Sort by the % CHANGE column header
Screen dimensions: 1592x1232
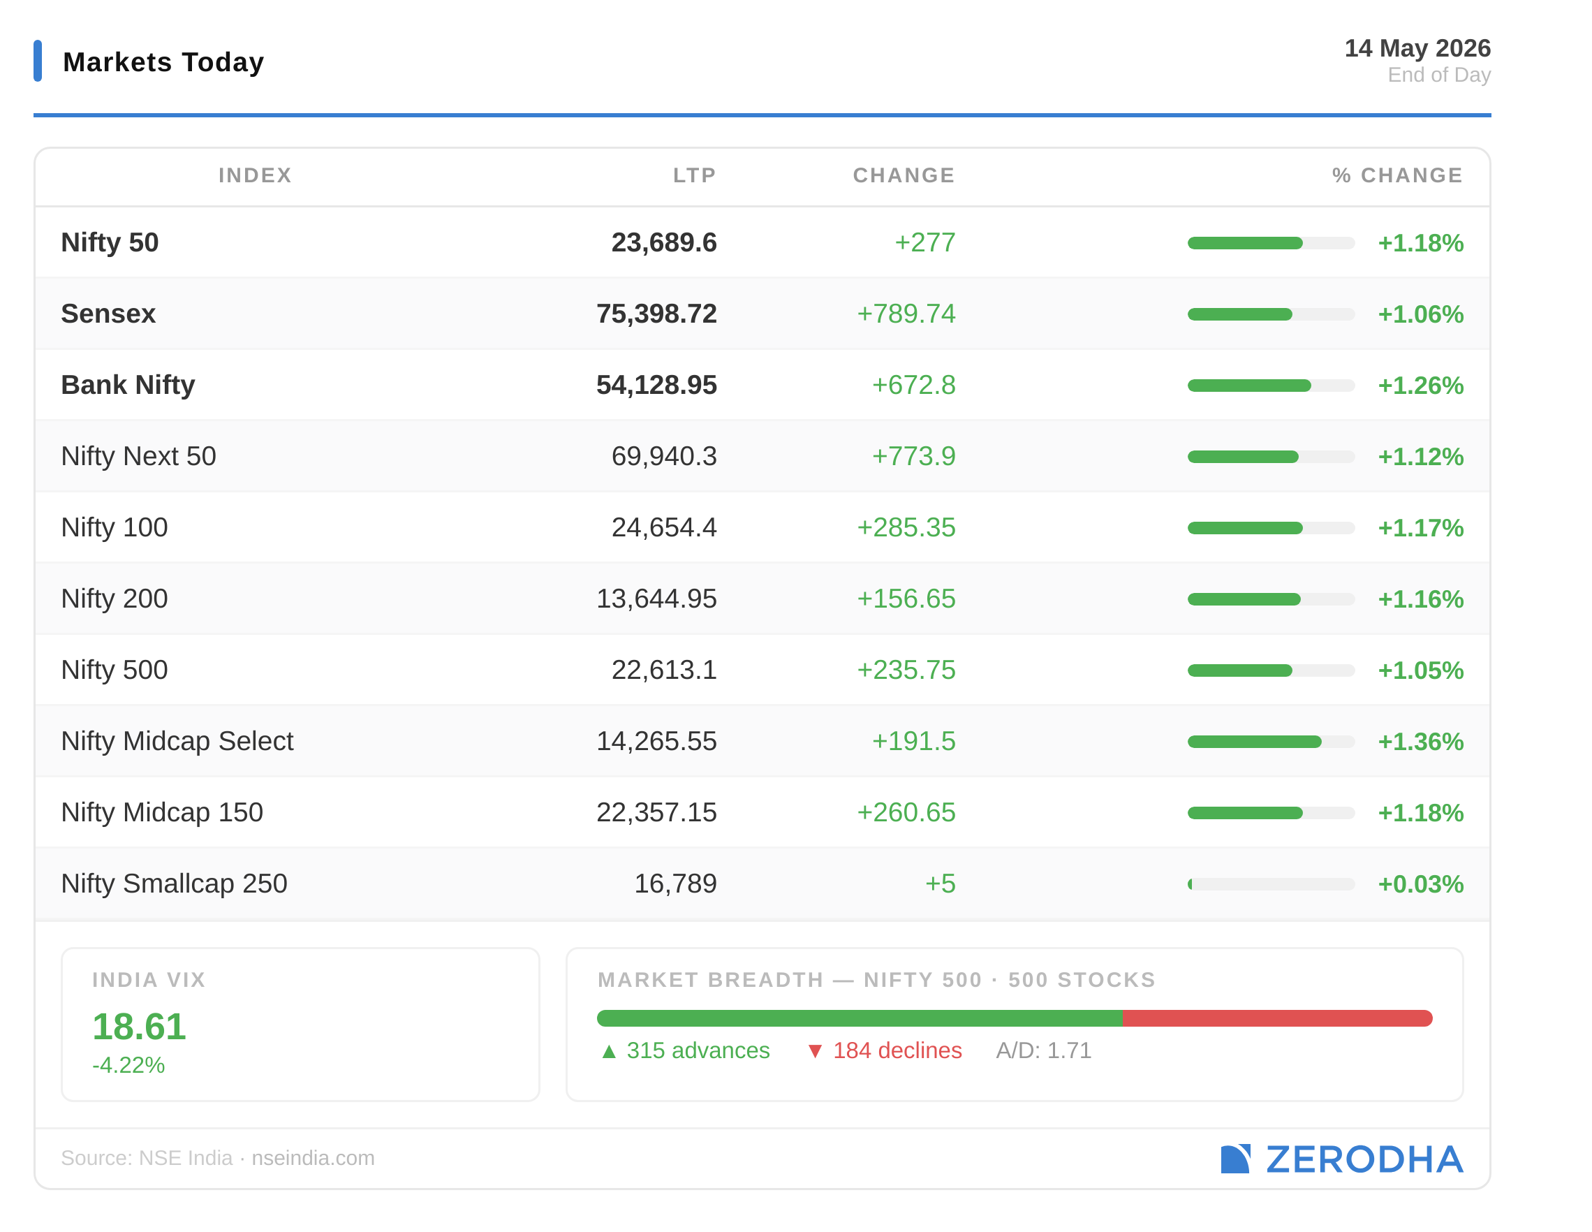(x=1397, y=176)
